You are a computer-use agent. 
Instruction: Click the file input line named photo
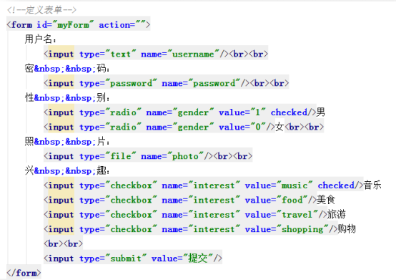coord(148,156)
